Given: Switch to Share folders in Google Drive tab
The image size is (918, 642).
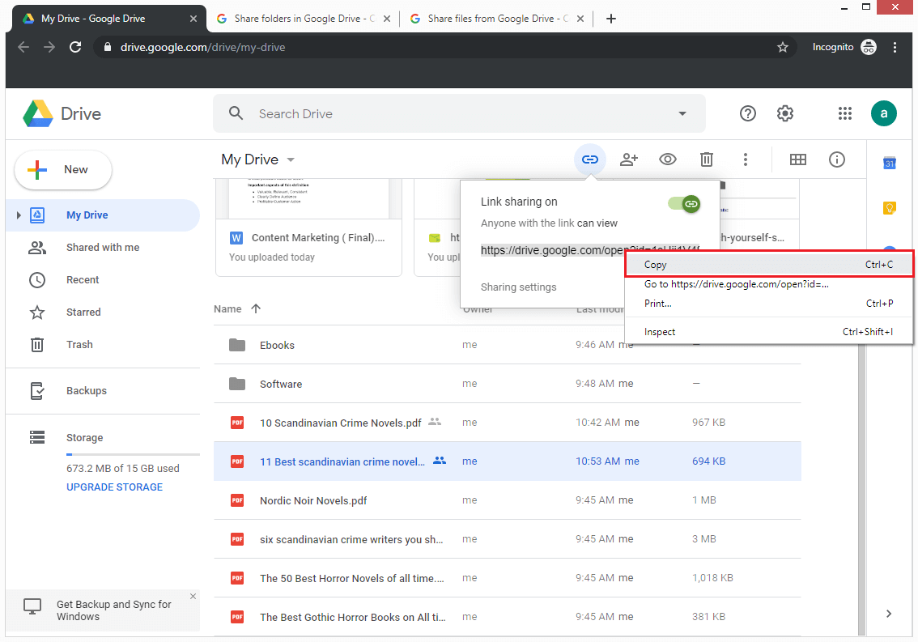Looking at the screenshot, I should tap(303, 19).
